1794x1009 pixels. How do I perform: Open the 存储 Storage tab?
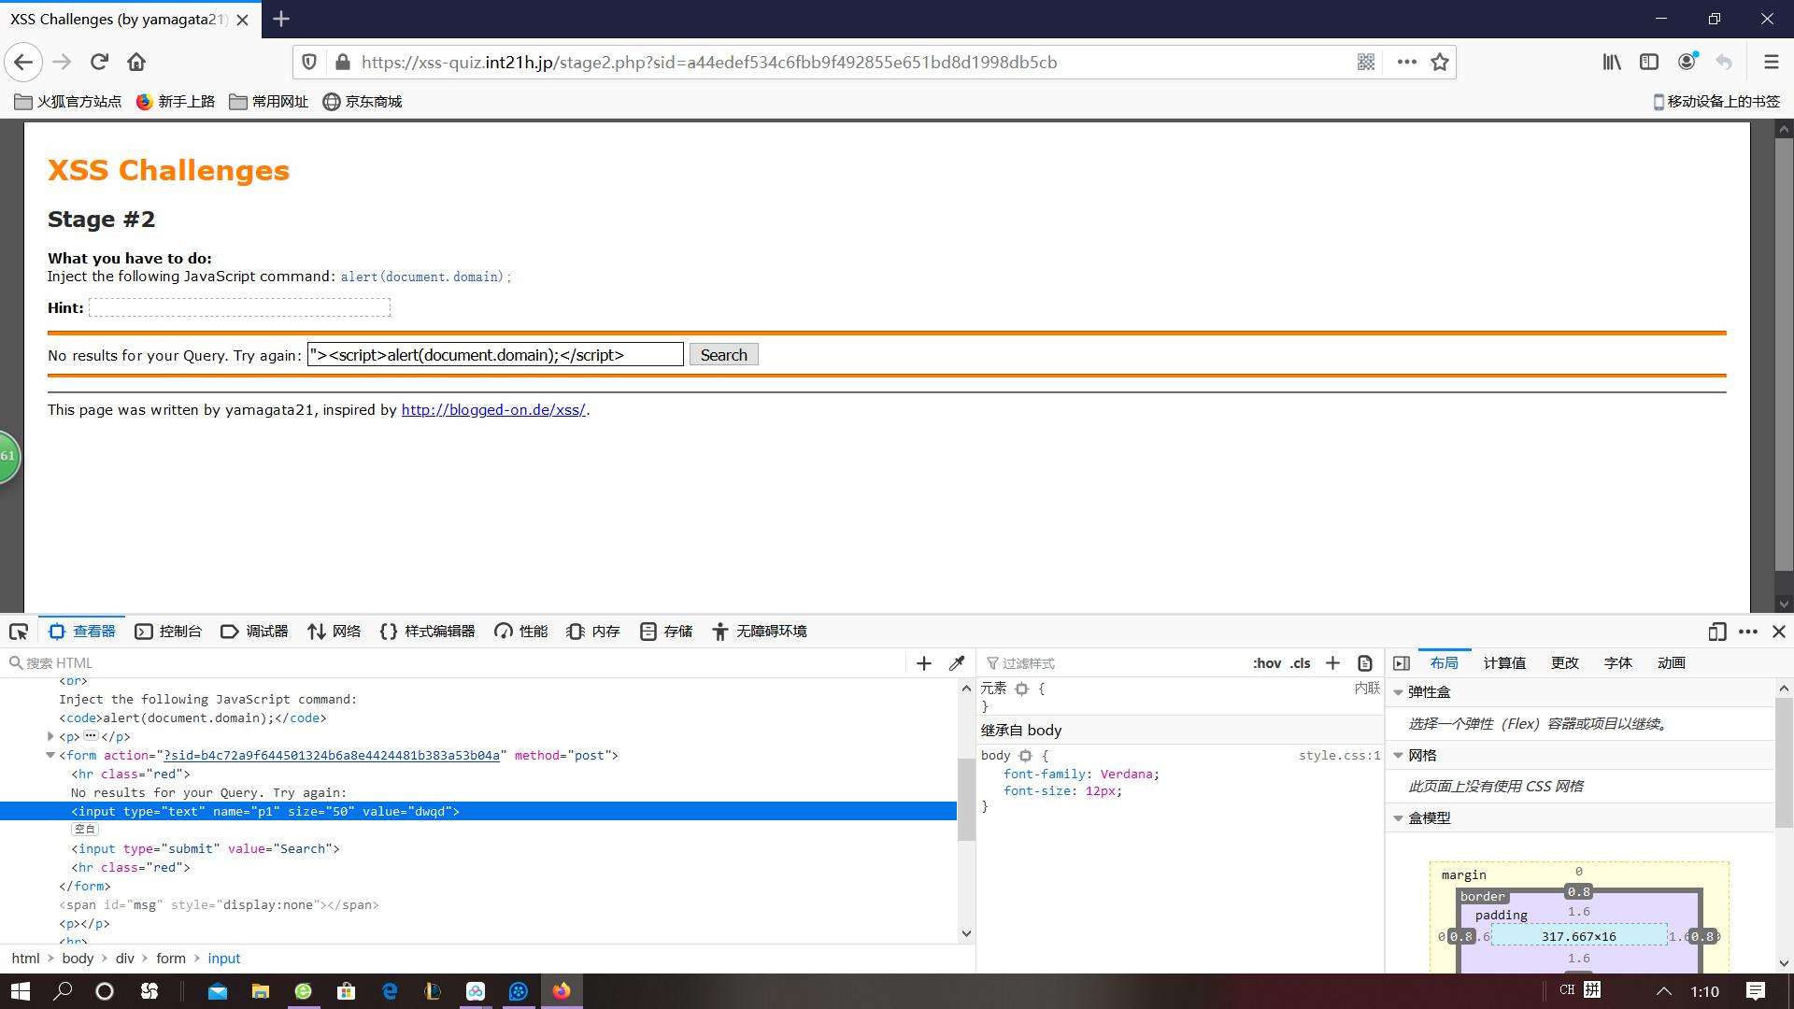pyautogui.click(x=666, y=632)
